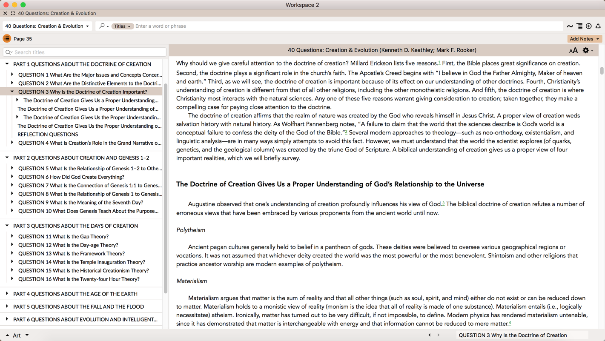
Task: Open the gear display settings menu
Action: coord(587,51)
